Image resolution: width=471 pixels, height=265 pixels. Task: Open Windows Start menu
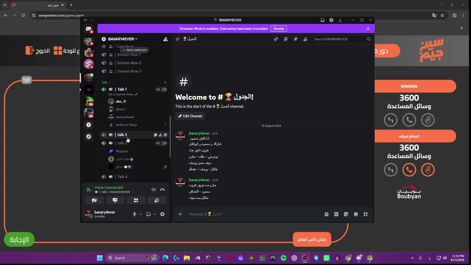[x=100, y=258]
